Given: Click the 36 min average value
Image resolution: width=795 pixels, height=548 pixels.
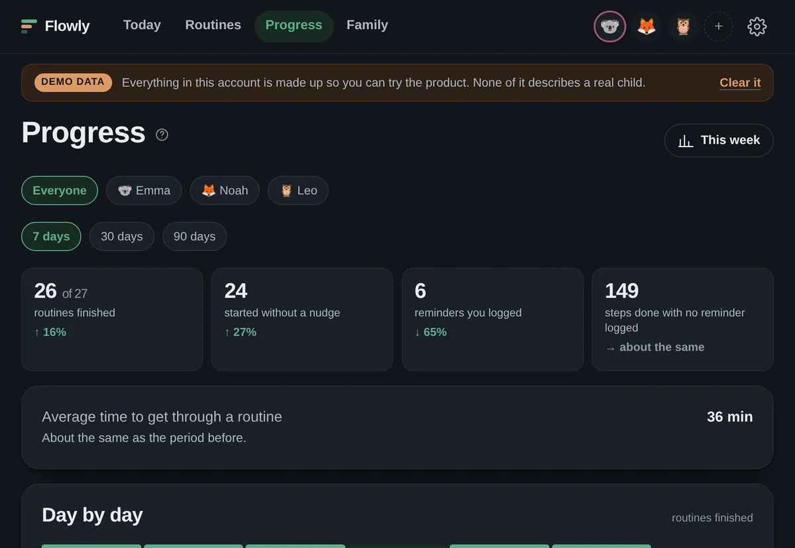Looking at the screenshot, I should pos(729,417).
